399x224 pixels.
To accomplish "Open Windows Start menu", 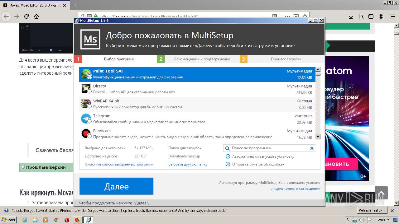I will coord(9,220).
